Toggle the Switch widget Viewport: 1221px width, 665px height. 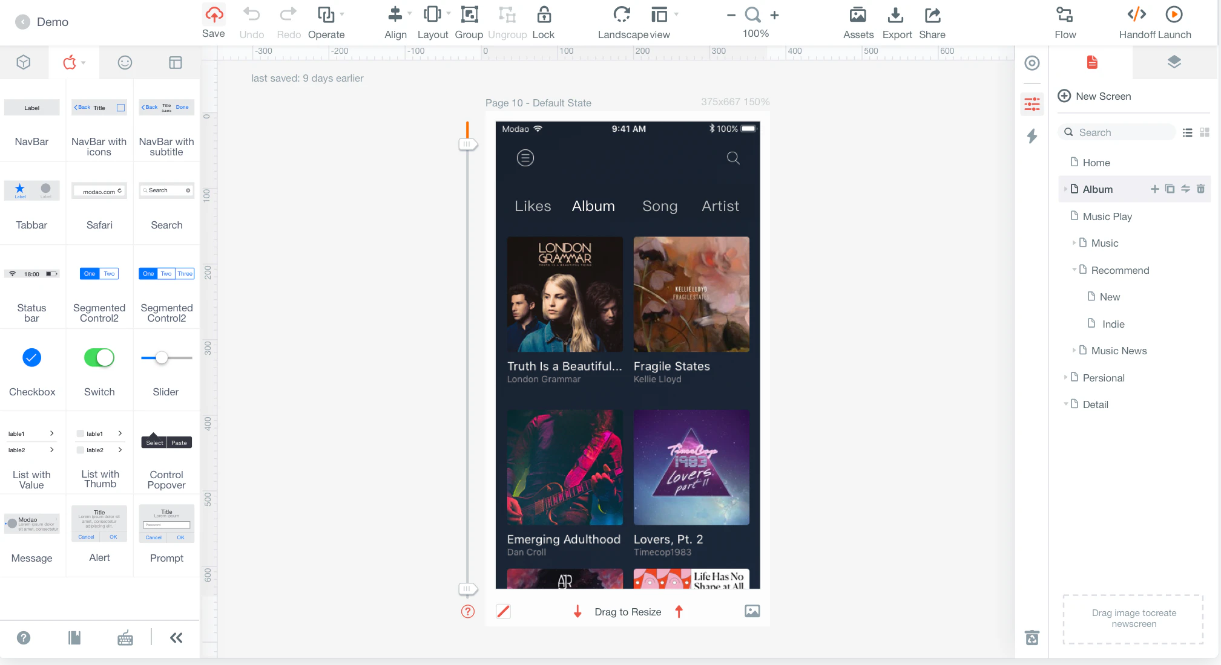click(99, 358)
